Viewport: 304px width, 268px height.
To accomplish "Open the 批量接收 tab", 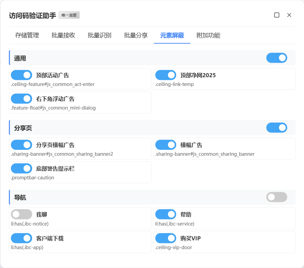I will click(x=63, y=35).
